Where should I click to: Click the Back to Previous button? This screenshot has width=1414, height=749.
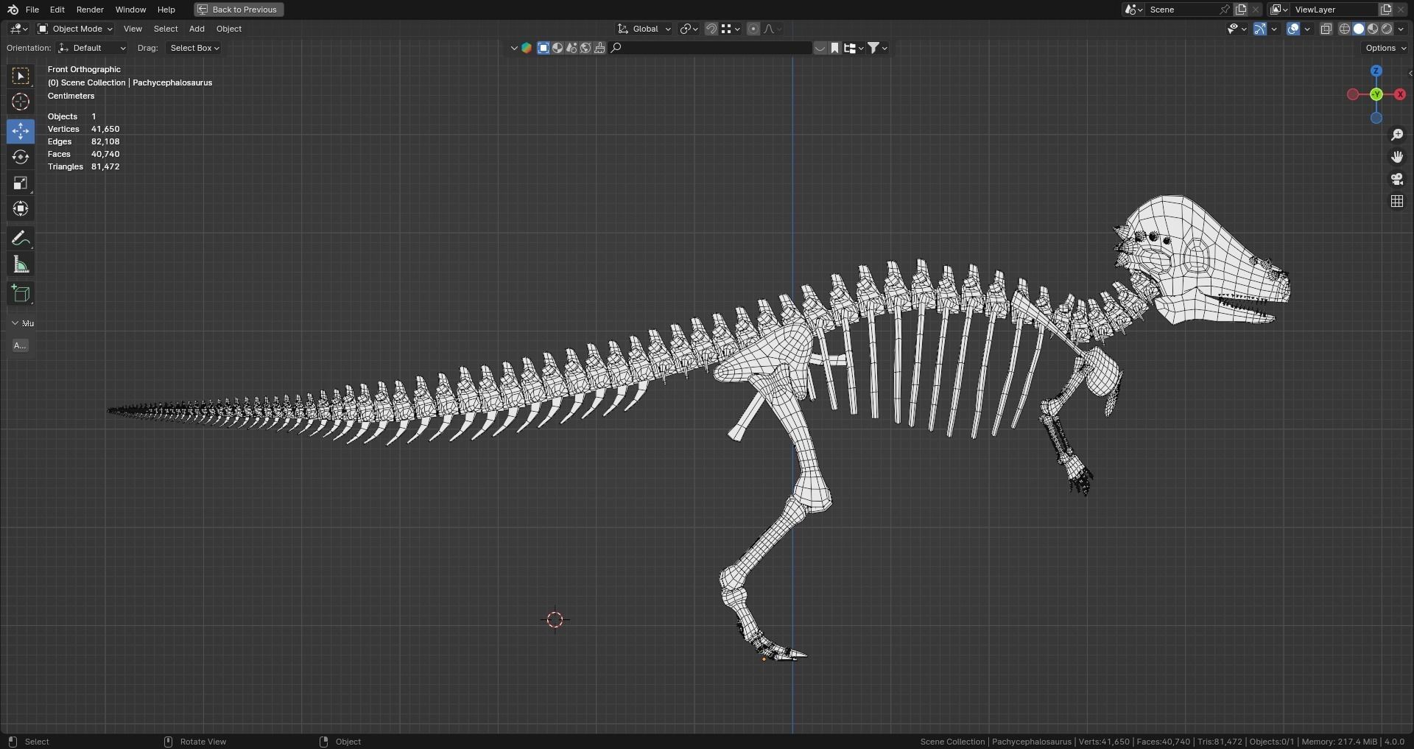(x=239, y=10)
